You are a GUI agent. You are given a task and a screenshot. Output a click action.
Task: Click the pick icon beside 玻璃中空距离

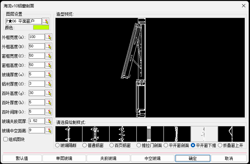(49, 130)
